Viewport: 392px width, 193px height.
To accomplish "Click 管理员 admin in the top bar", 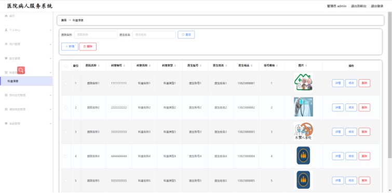I will (x=336, y=6).
